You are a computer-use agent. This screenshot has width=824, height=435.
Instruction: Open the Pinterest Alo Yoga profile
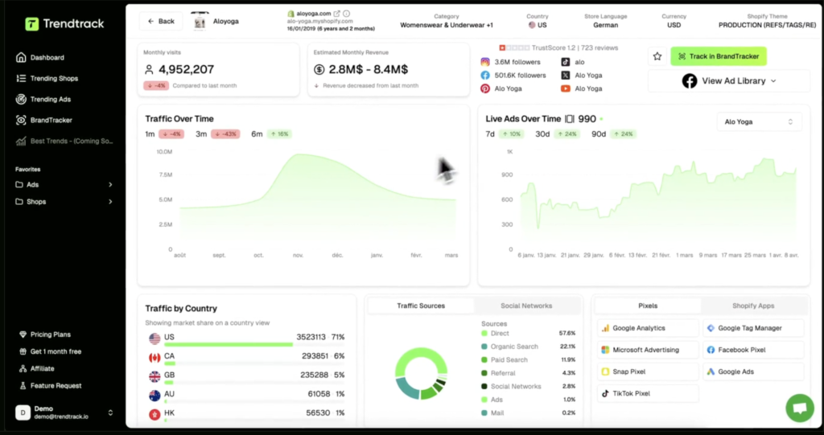point(501,88)
